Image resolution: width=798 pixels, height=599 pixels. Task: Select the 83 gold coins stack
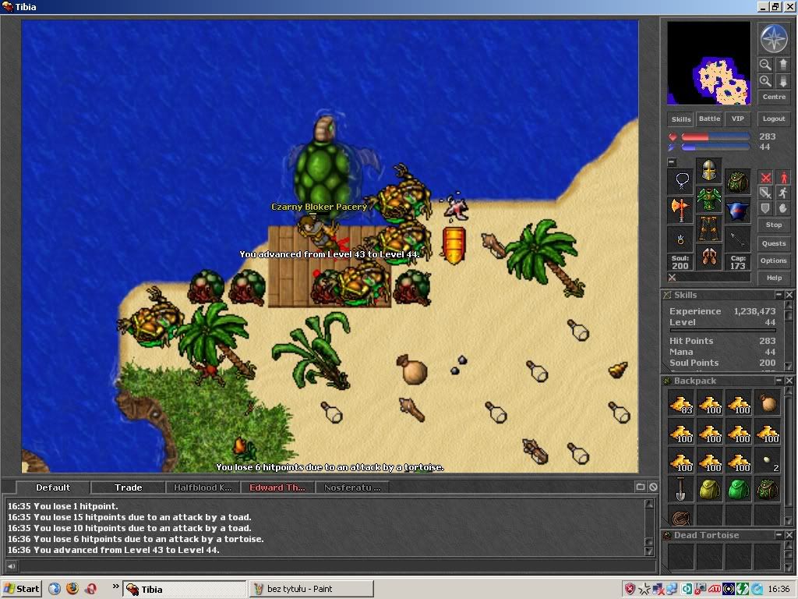click(x=680, y=404)
